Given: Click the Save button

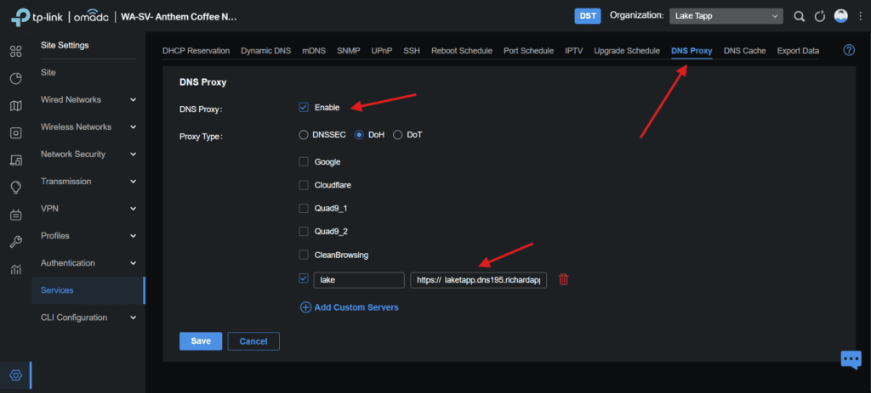Looking at the screenshot, I should click(x=201, y=341).
